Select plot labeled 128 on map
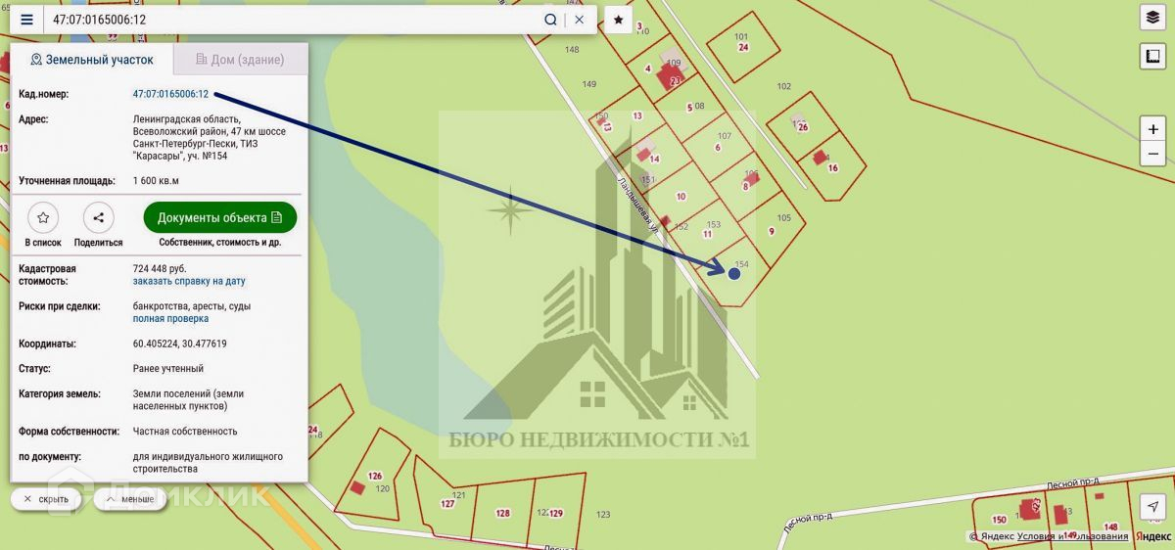Screen dimensions: 1175x550 click(x=502, y=513)
